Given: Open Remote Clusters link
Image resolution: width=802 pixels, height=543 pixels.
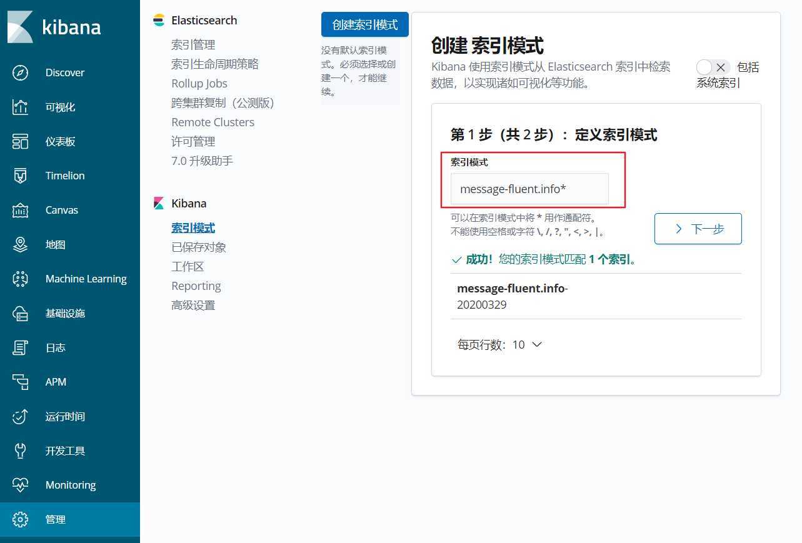Looking at the screenshot, I should tap(213, 122).
